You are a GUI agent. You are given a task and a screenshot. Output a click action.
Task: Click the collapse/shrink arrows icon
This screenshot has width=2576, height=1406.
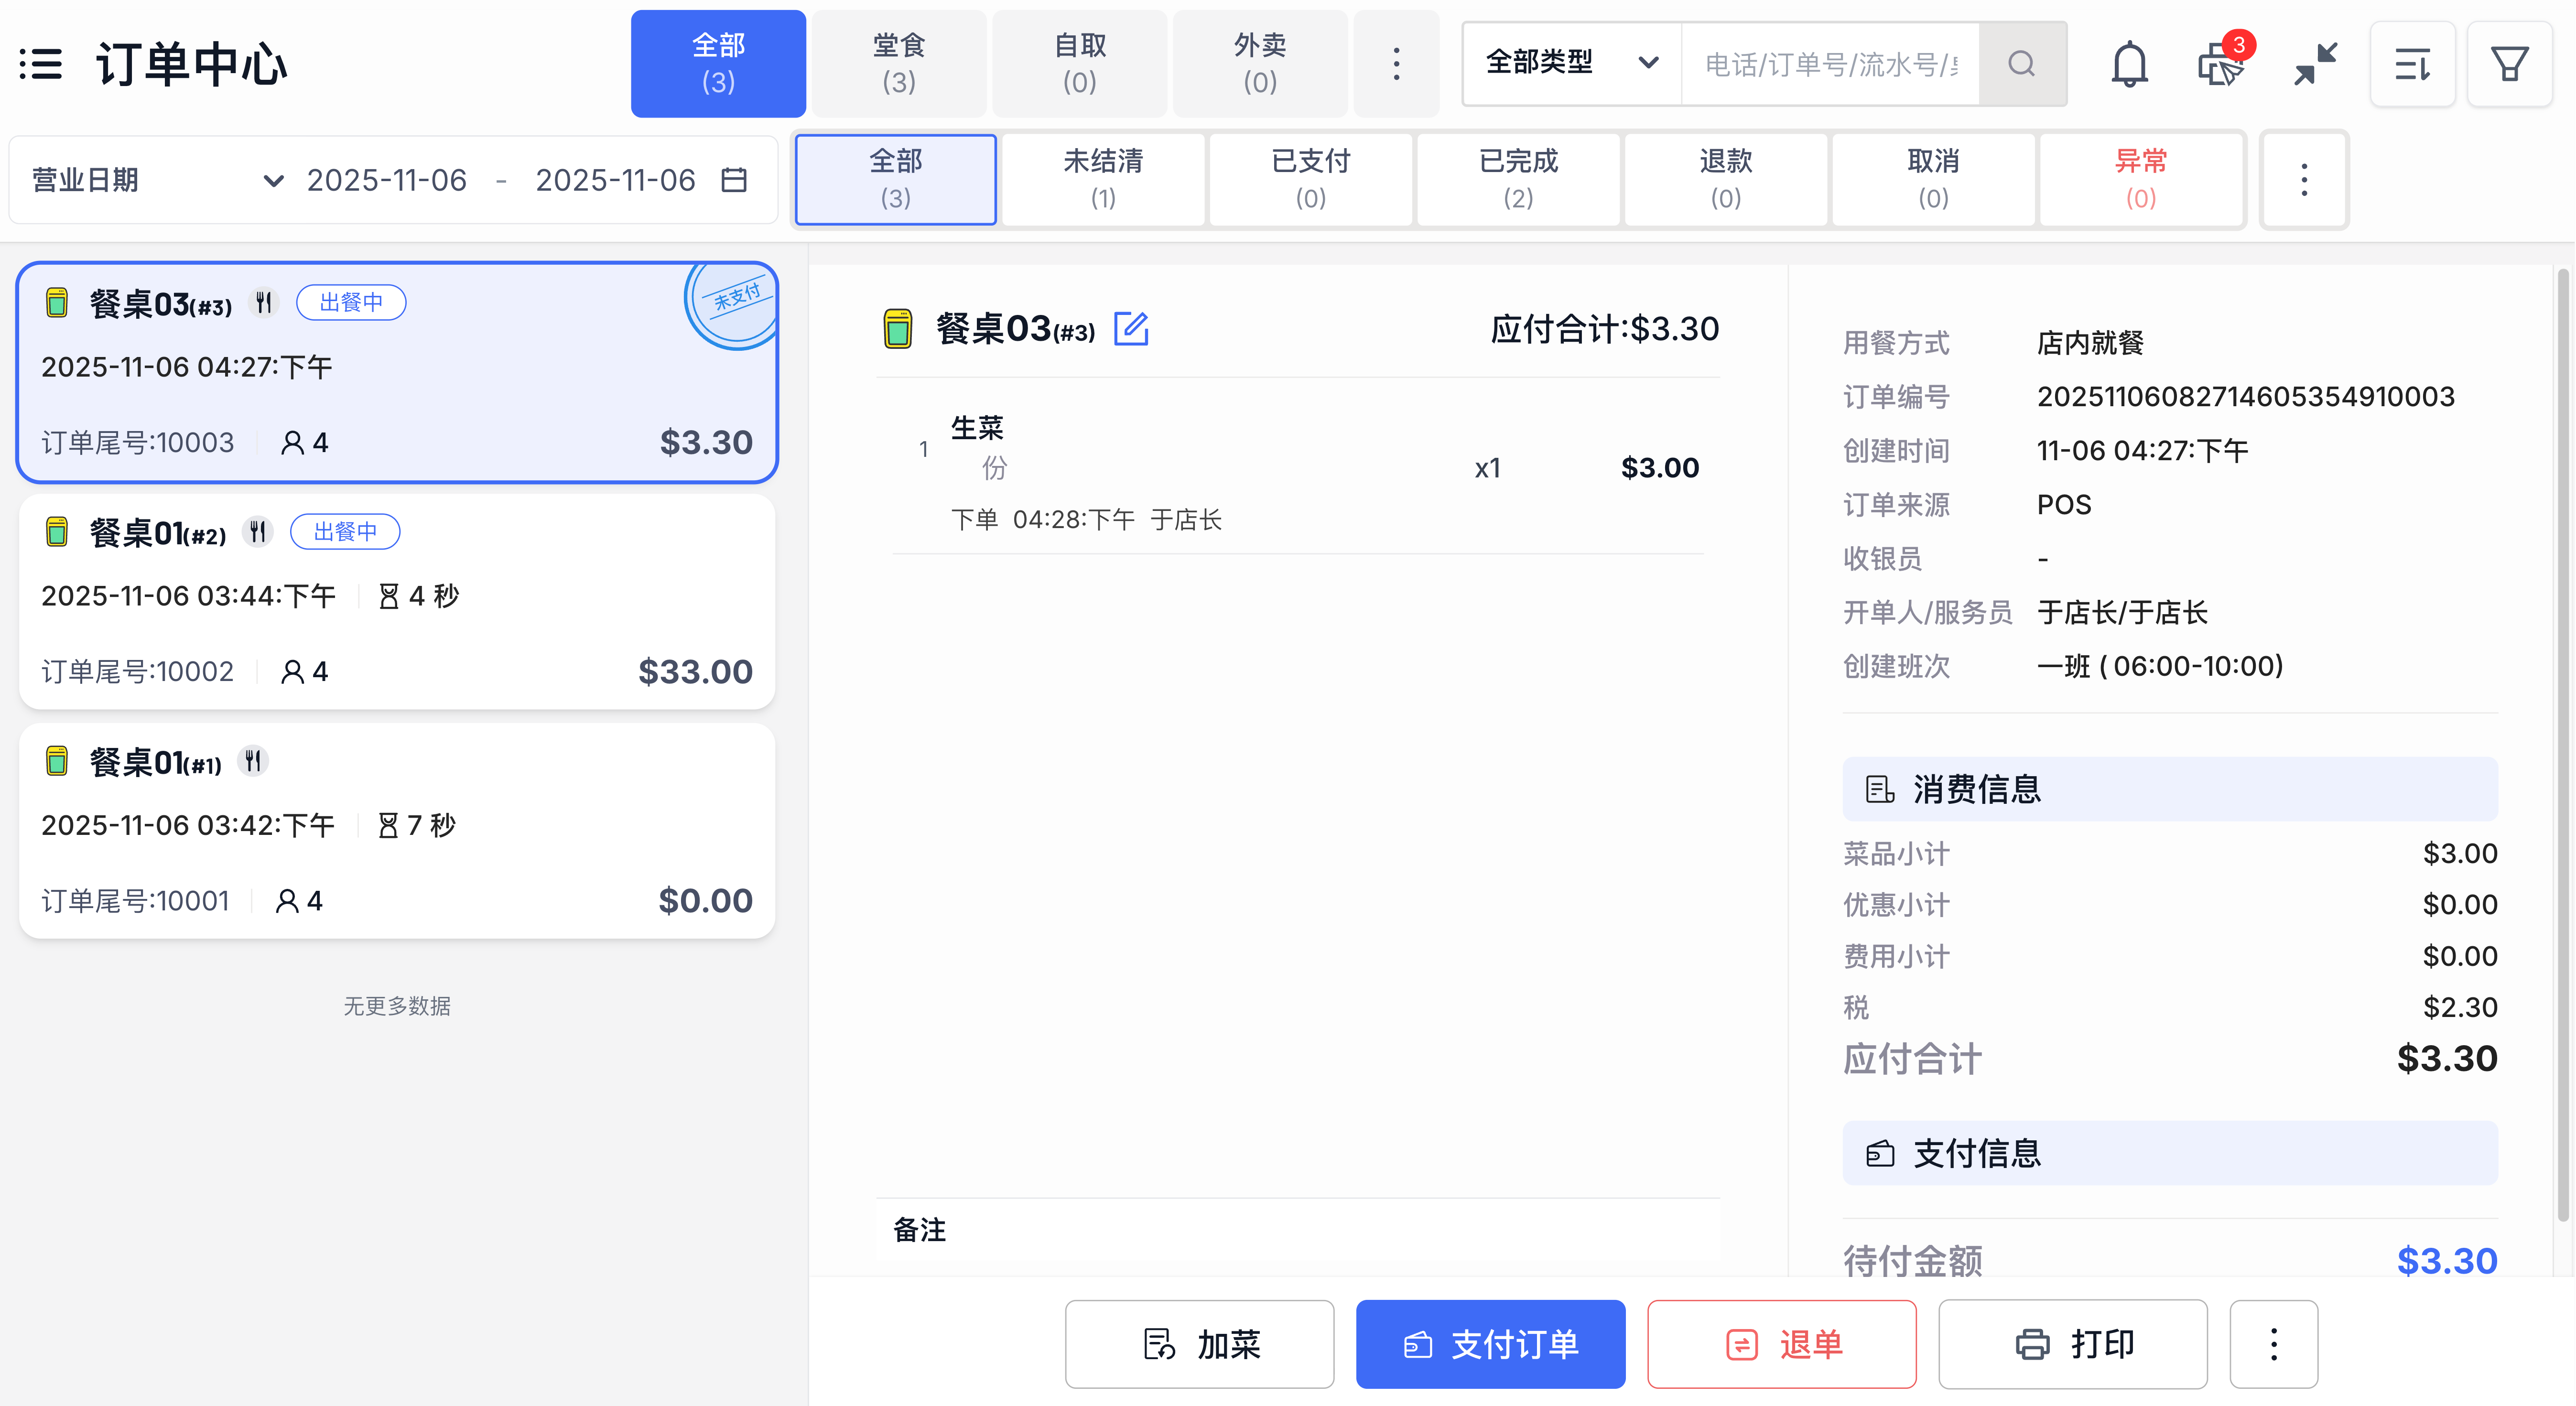coord(2315,64)
